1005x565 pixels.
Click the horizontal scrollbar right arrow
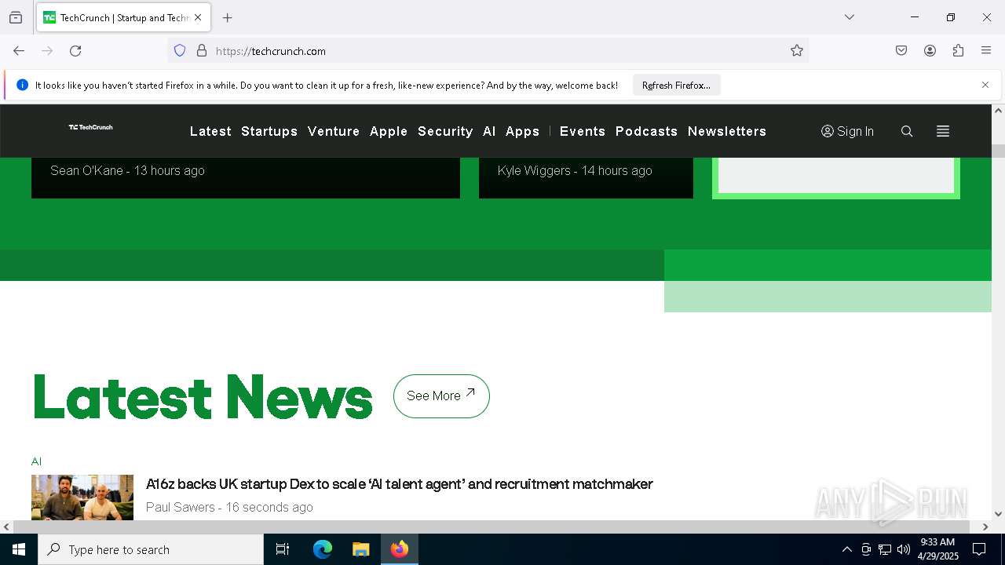point(985,527)
